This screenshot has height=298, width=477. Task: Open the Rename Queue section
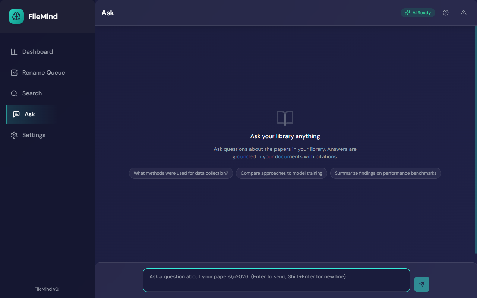[x=44, y=72]
